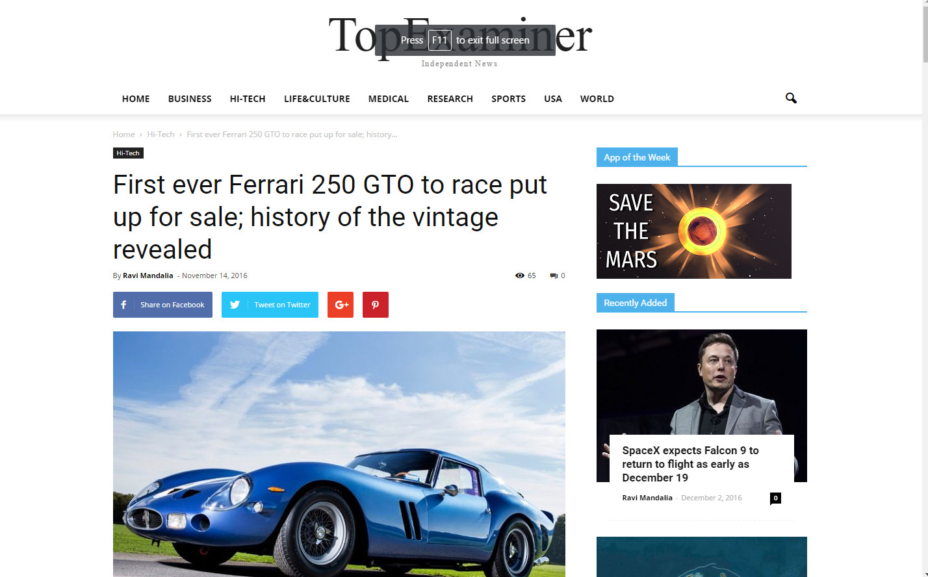Open the HI-TECH menu item
The height and width of the screenshot is (577, 928).
248,99
